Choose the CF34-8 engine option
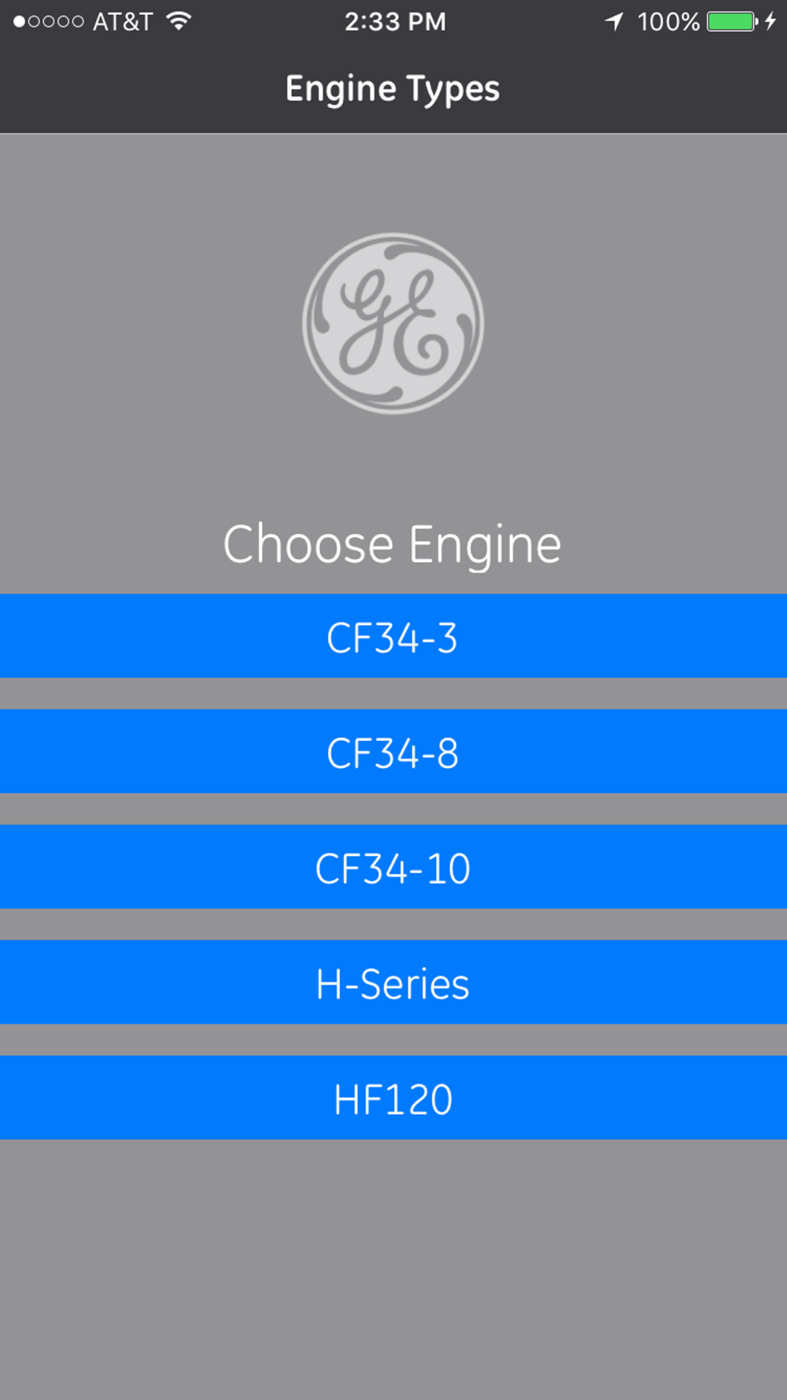Image resolution: width=787 pixels, height=1400 pixels. 393,751
